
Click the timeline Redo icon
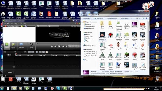click(33, 52)
